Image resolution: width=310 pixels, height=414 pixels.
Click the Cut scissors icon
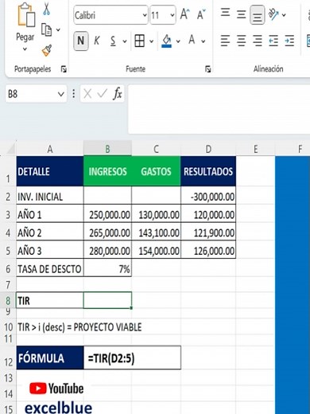46,9
